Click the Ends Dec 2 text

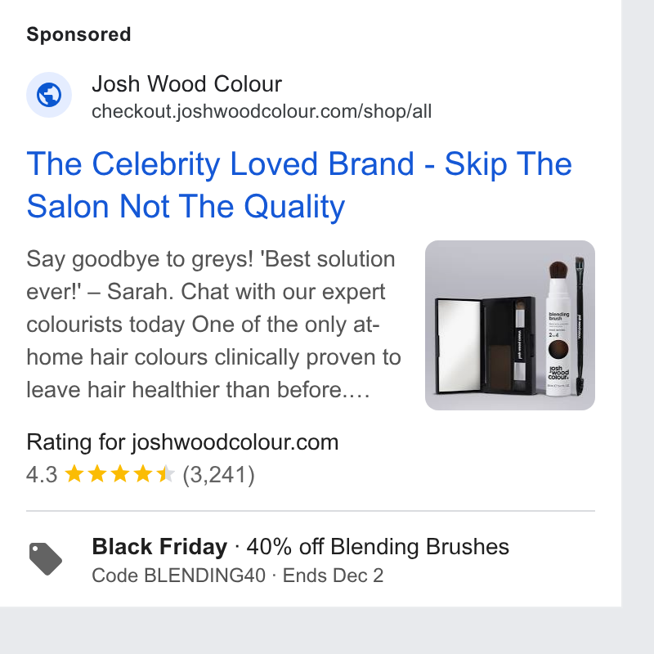[333, 576]
